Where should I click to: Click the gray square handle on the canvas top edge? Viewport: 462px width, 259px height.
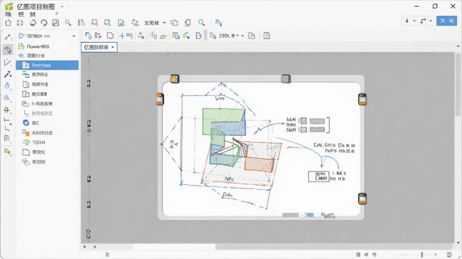coord(285,79)
